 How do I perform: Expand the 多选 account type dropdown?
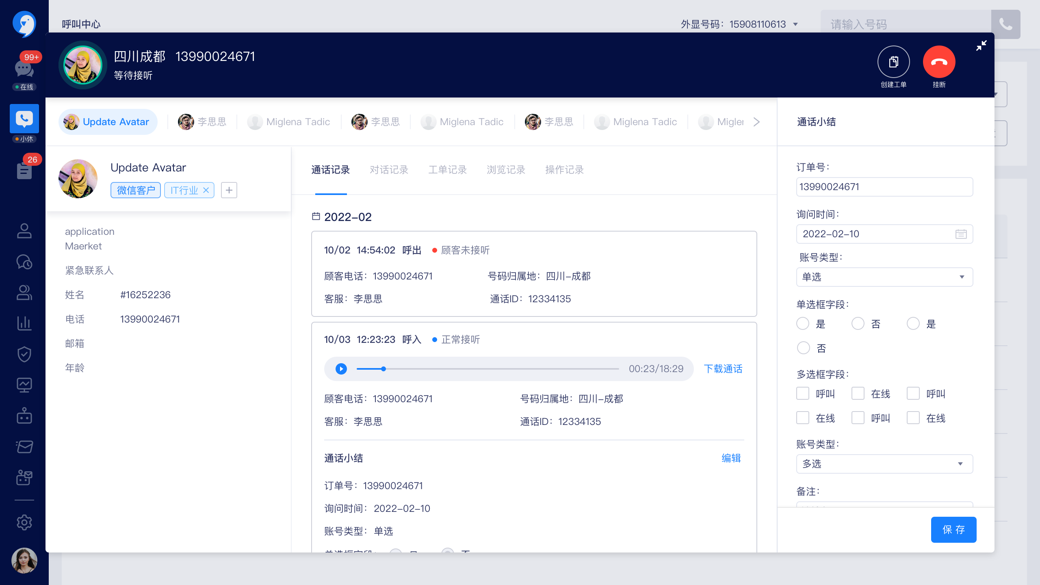coord(884,464)
